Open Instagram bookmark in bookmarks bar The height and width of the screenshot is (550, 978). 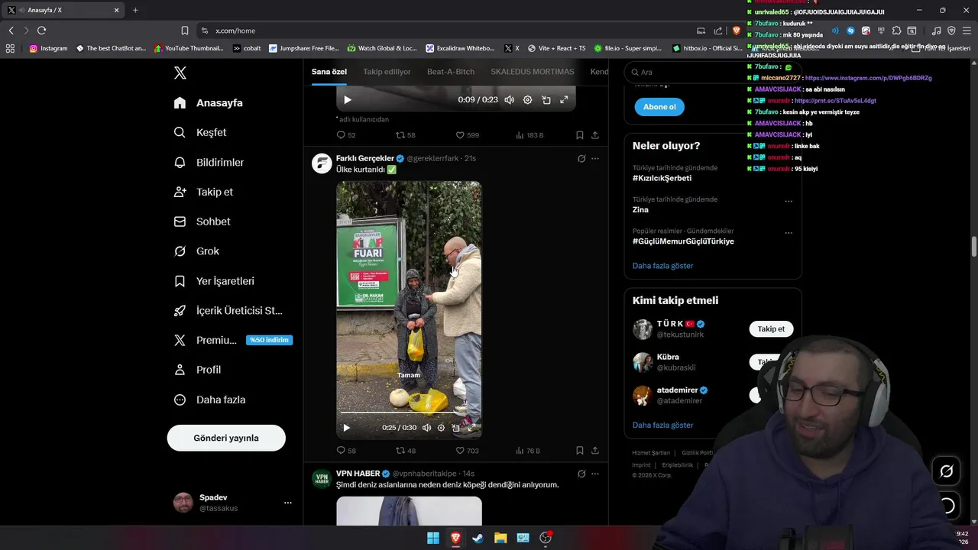pos(48,48)
